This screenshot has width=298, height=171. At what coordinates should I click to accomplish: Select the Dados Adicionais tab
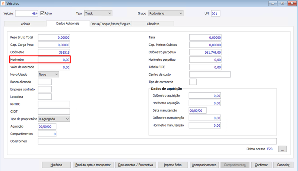pyautogui.click(x=68, y=23)
